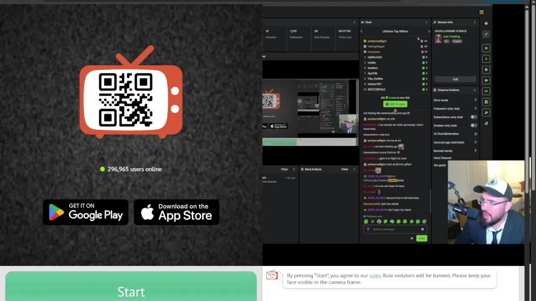Go to next gifters leaderboard page
Screen dimensions: 536x301
(428, 31)
